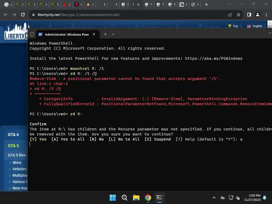Open Windows taskbar Search
This screenshot has height=204, width=272.
(x=124, y=198)
